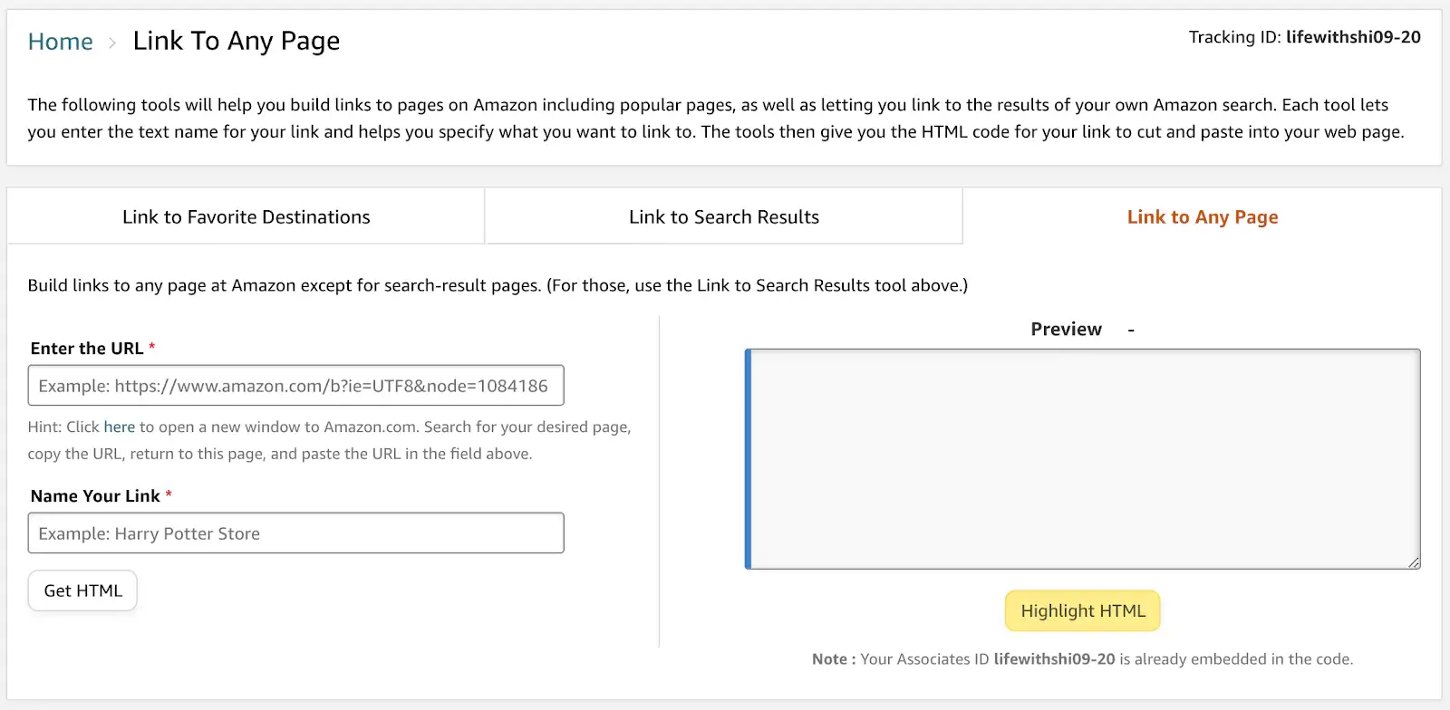
Task: Click the Preview heading label
Action: pos(1066,330)
